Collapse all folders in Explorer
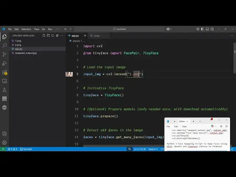 coord(57,35)
